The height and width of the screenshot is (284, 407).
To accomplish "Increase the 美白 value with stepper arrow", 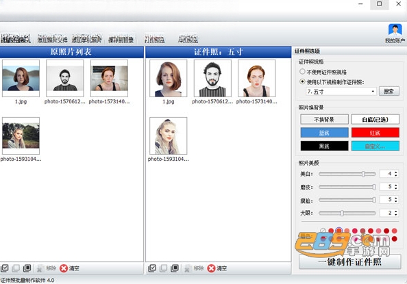I will coord(396,172).
